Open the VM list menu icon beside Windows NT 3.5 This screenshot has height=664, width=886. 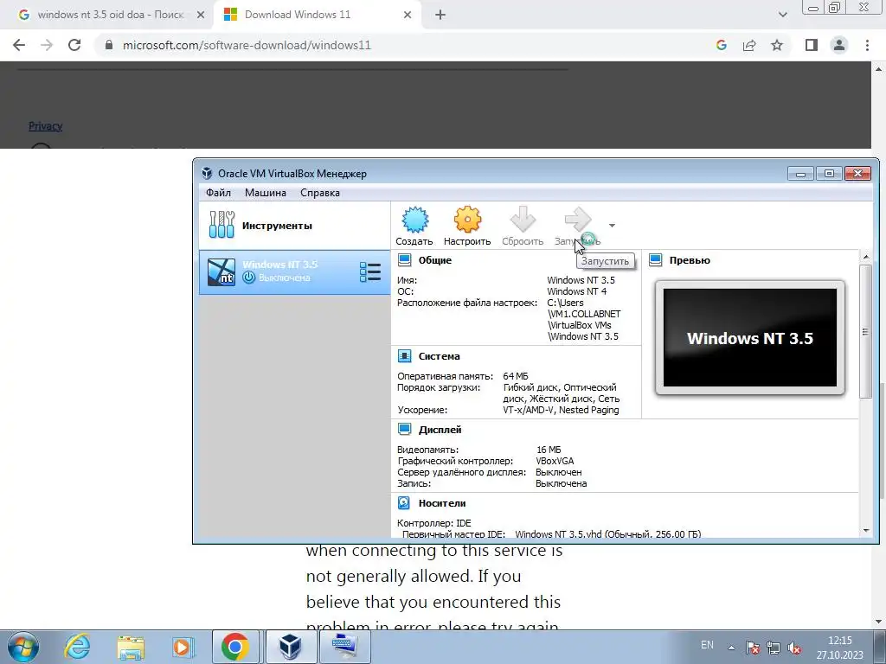click(x=370, y=271)
